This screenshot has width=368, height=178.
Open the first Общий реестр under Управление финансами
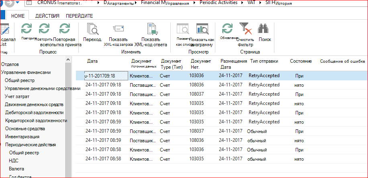click(x=20, y=80)
